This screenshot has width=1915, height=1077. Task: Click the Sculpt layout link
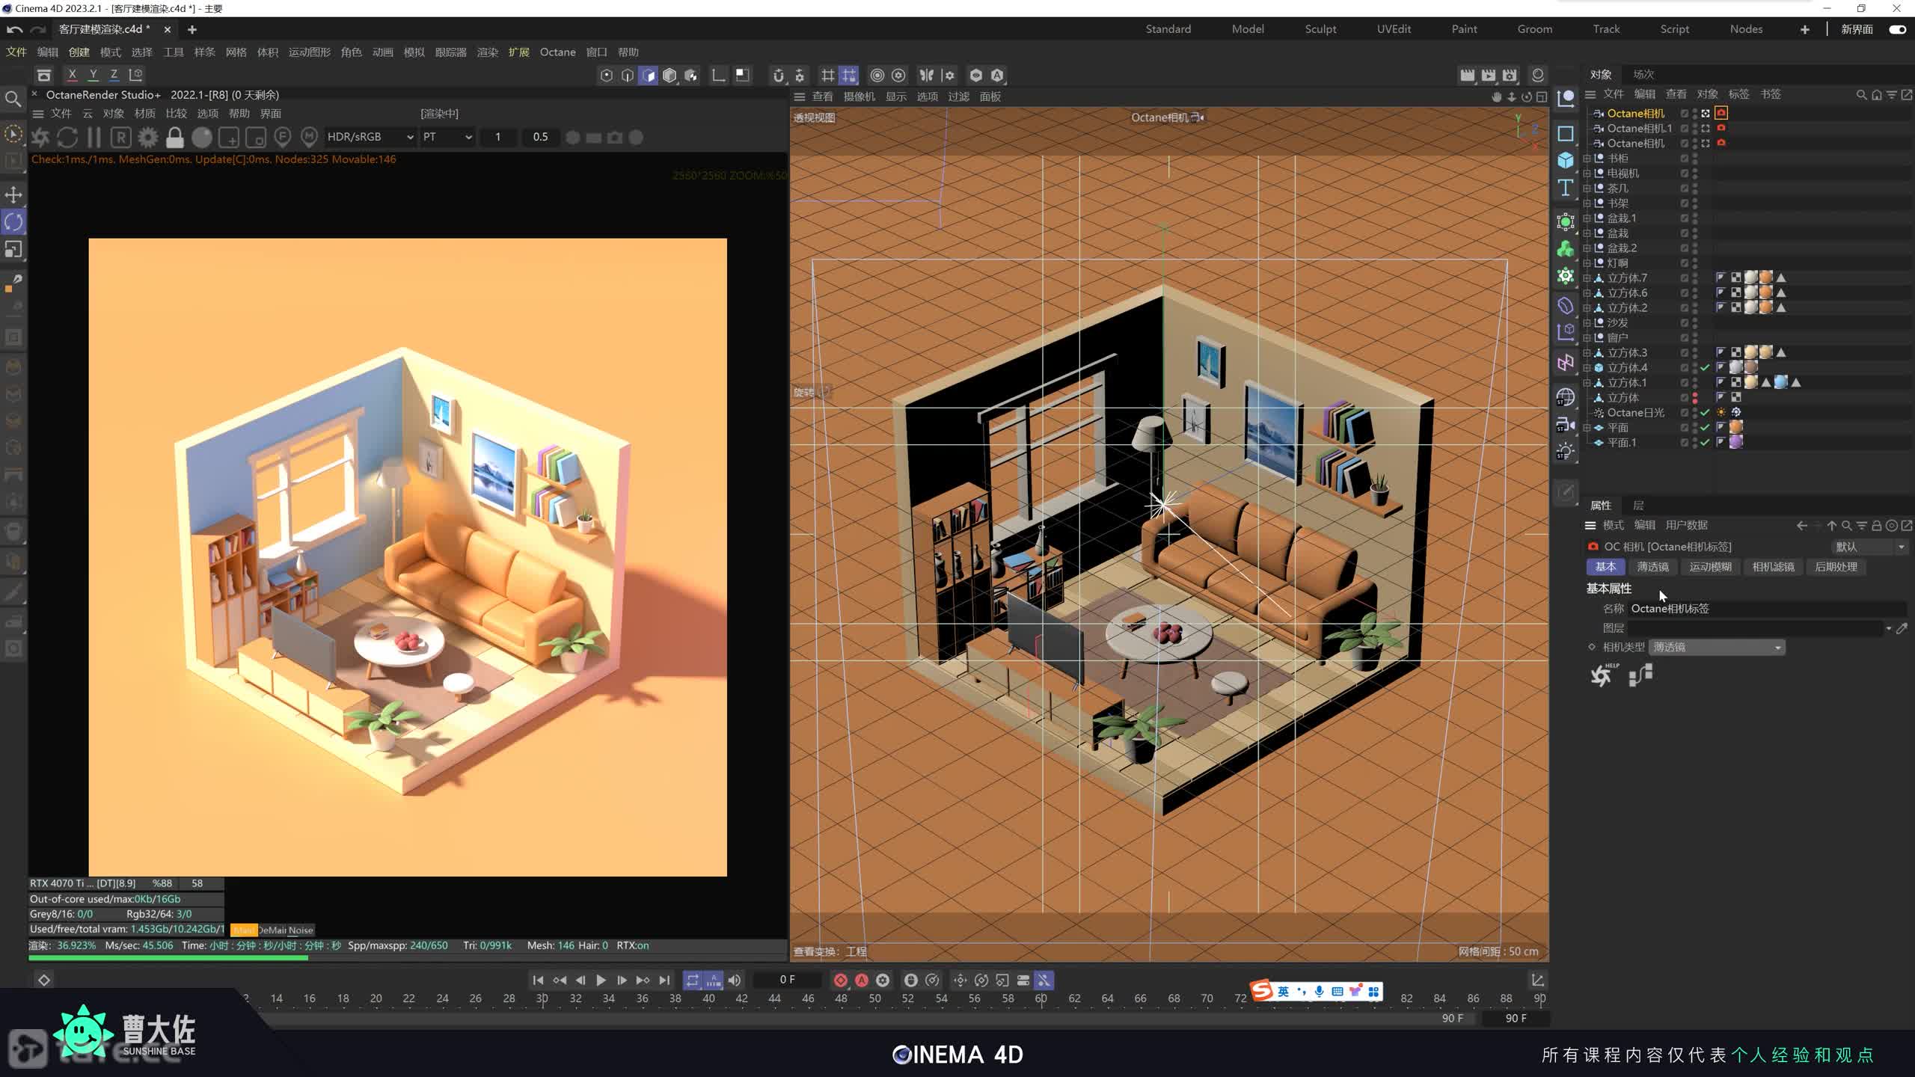click(x=1320, y=29)
